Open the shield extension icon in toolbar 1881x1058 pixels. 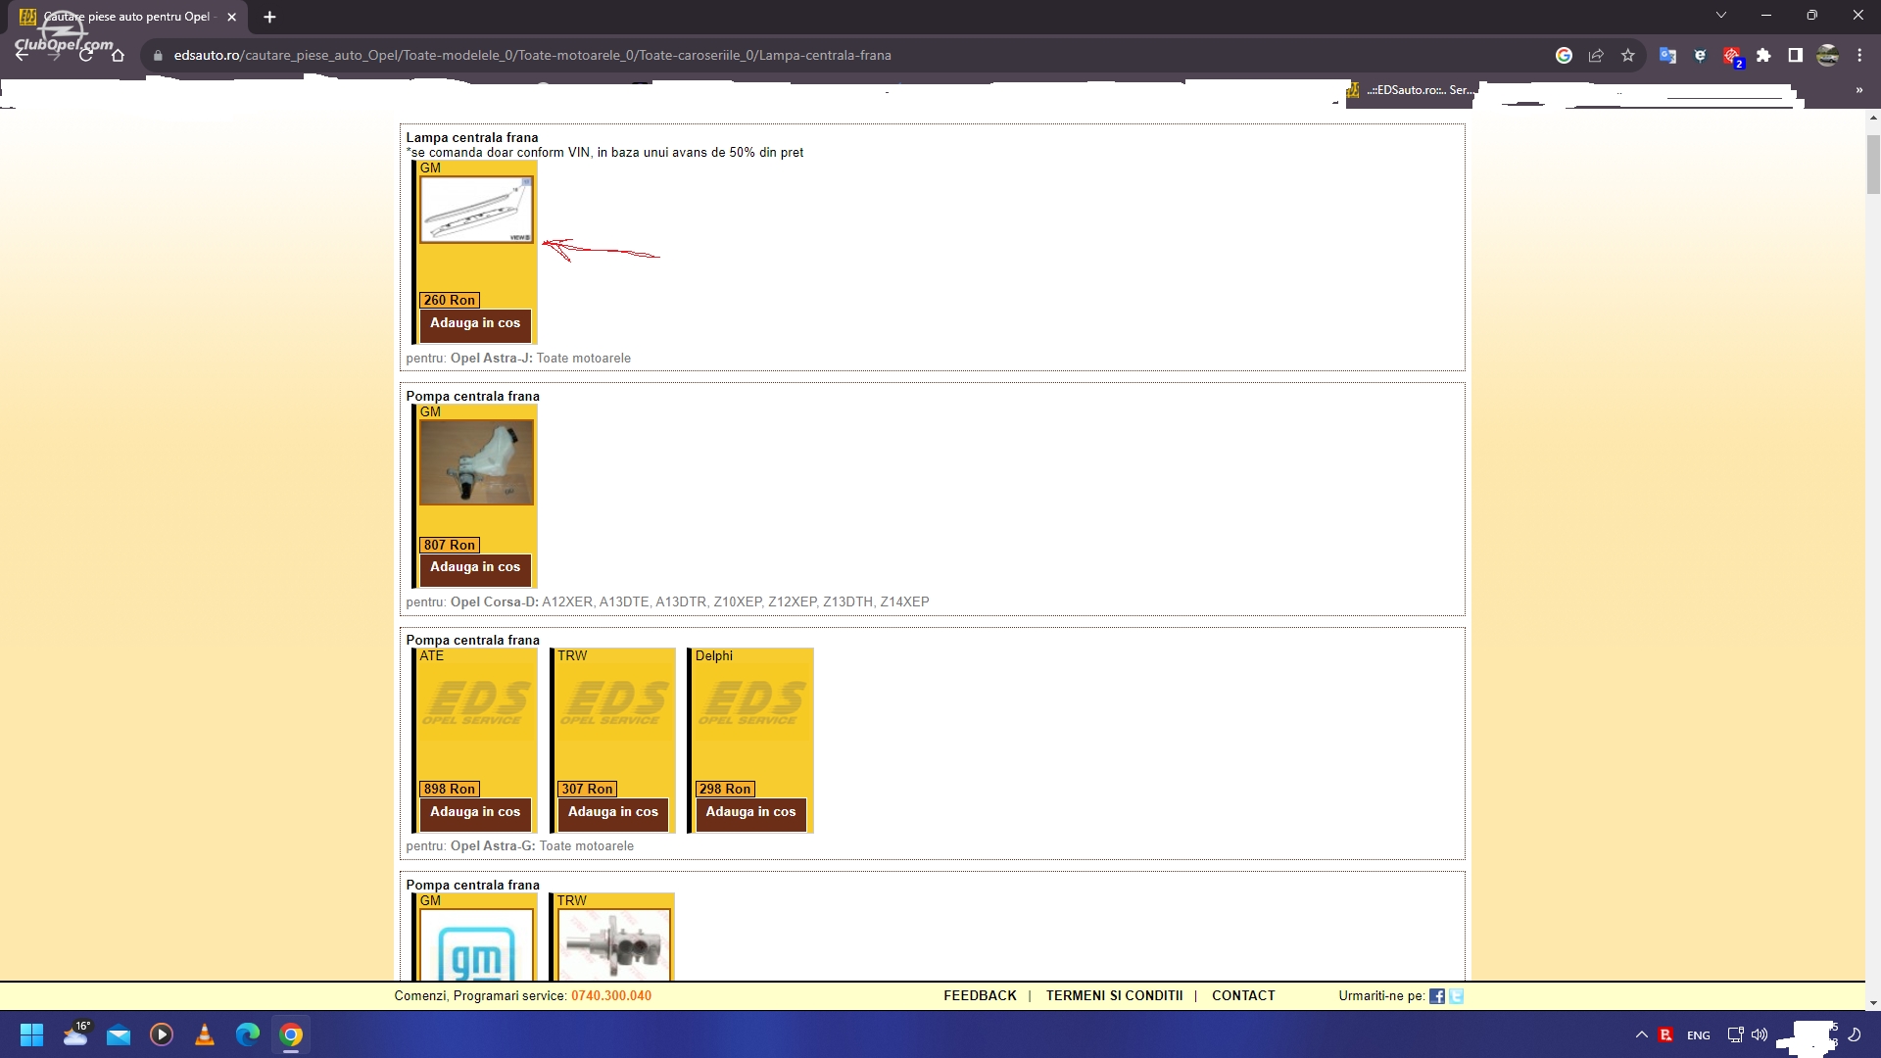1700,56
